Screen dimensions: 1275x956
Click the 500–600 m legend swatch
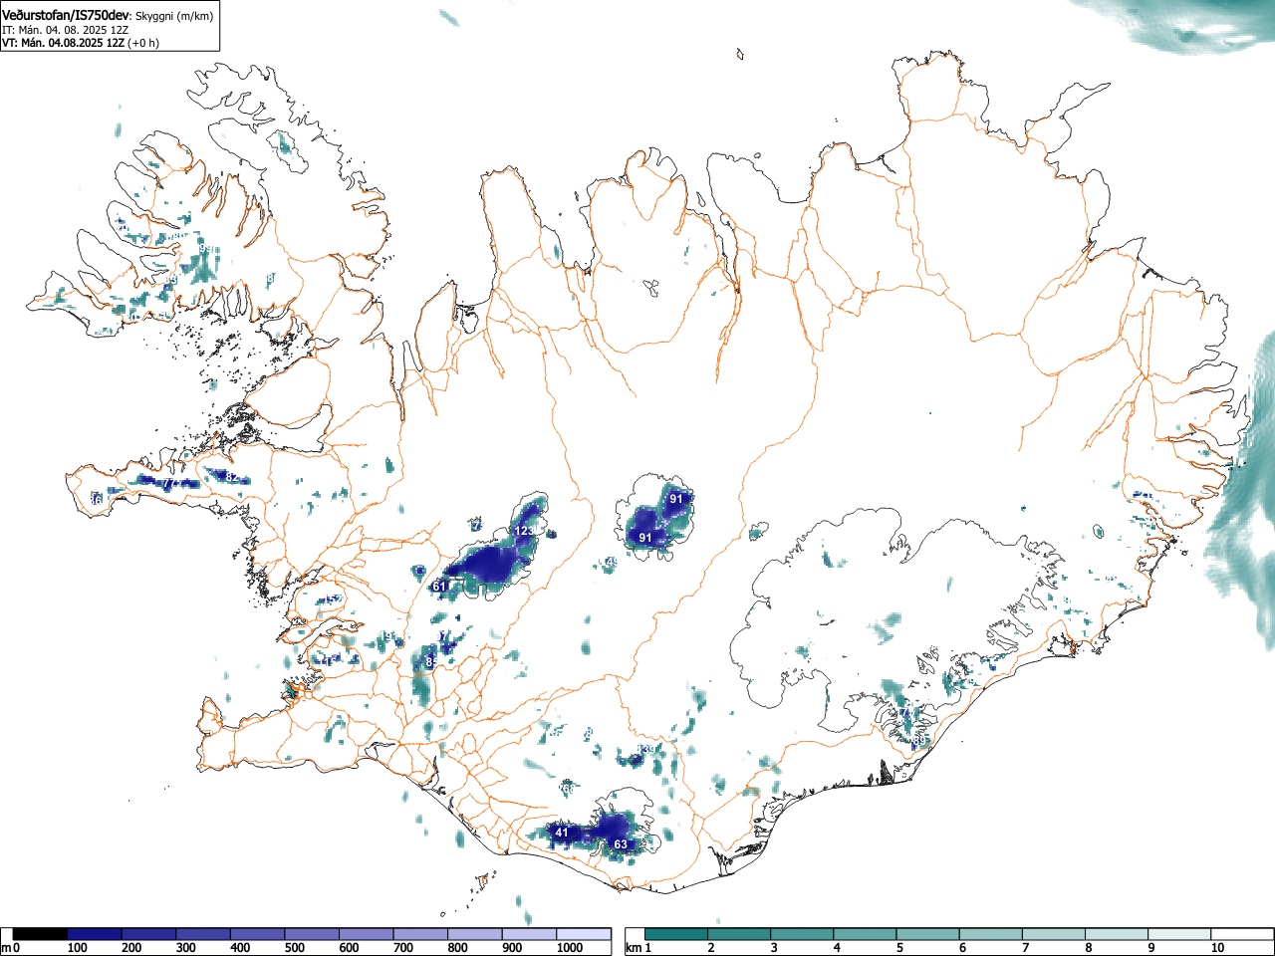click(x=312, y=934)
